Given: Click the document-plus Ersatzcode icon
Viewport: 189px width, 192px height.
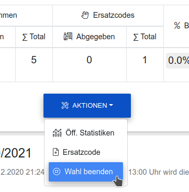Looking at the screenshot, I should click(x=55, y=152).
